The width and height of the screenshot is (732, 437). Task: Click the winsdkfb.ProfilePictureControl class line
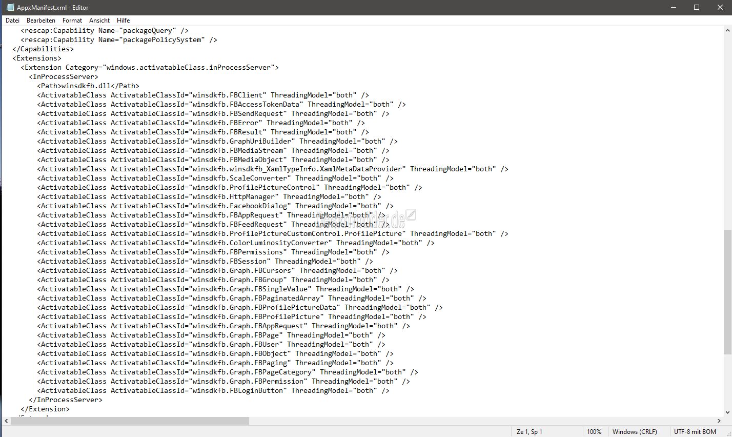click(x=230, y=187)
